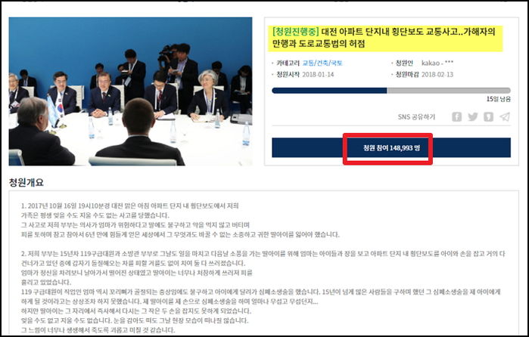Click paragraph line starting 1. 2017년 10월 16일
The height and width of the screenshot is (337, 529).
[x=130, y=206]
